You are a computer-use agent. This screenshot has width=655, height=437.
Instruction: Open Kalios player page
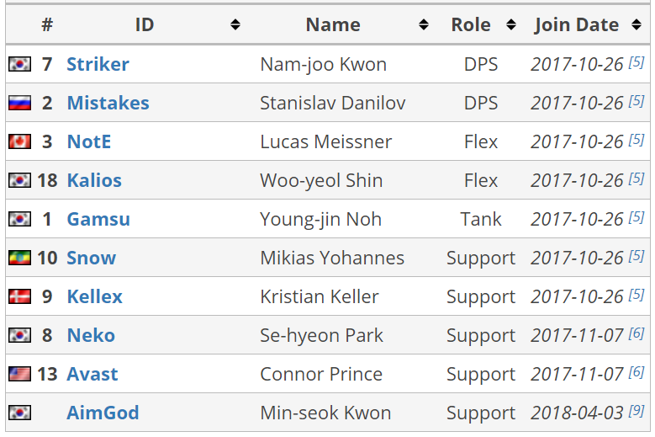click(94, 181)
